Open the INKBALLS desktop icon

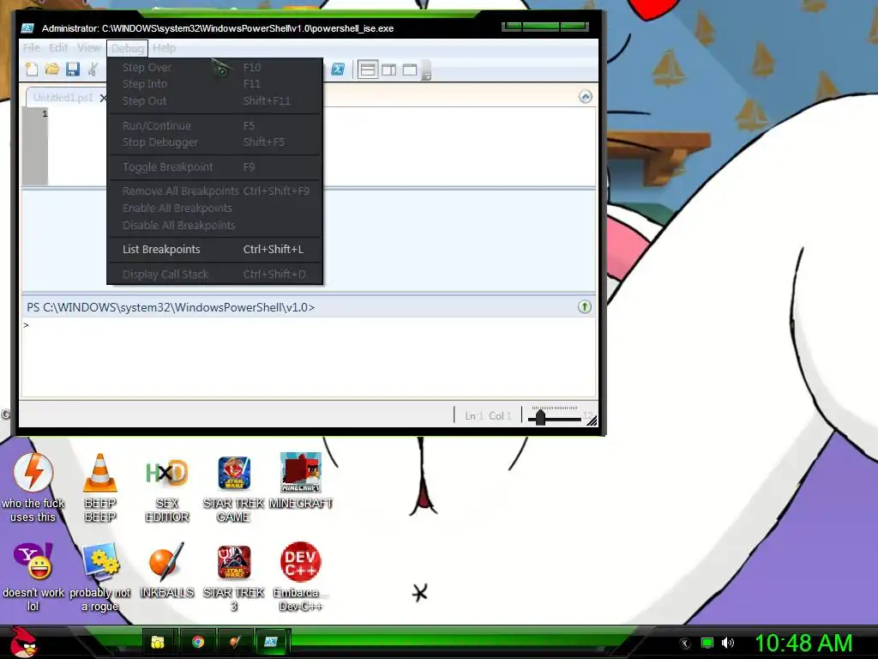167,570
